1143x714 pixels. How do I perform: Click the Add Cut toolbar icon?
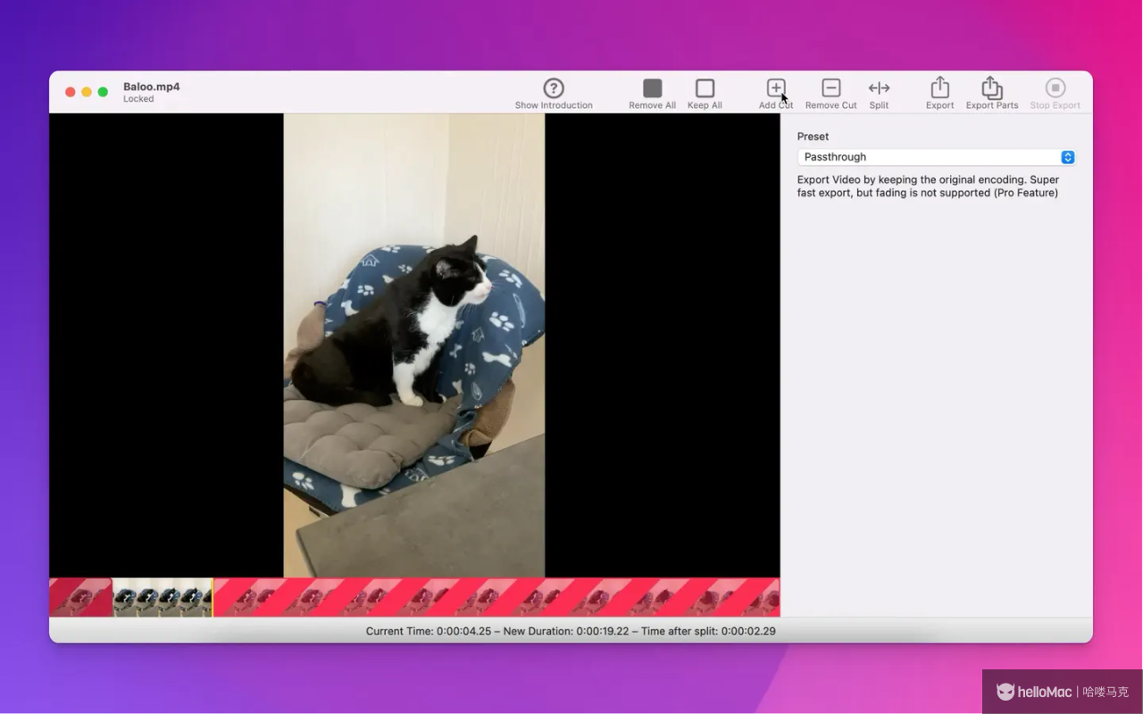[776, 88]
